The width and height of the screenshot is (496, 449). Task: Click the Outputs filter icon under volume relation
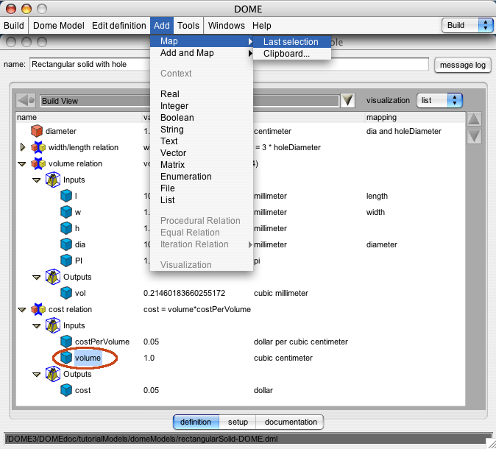[53, 277]
